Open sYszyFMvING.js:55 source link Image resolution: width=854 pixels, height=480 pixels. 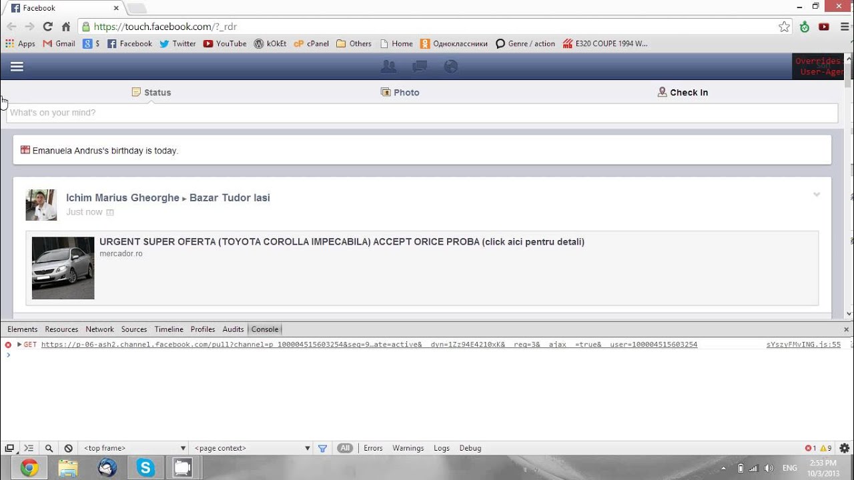pyautogui.click(x=804, y=345)
